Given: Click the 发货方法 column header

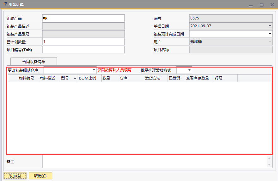Looking at the screenshot, I should (x=153, y=78).
